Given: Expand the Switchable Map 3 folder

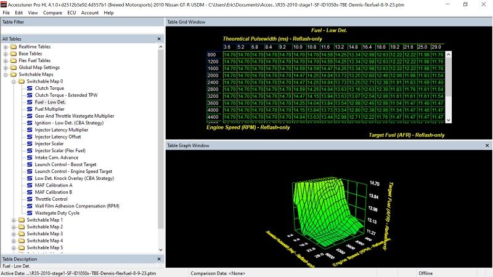Looking at the screenshot, I should pyautogui.click(x=14, y=234).
